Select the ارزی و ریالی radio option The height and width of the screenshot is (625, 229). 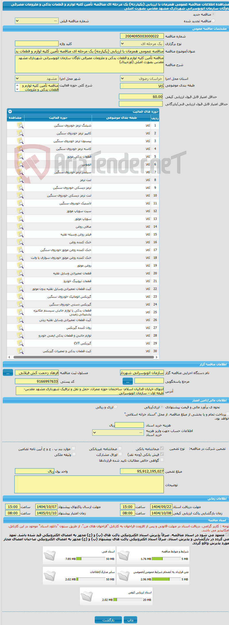point(116,407)
